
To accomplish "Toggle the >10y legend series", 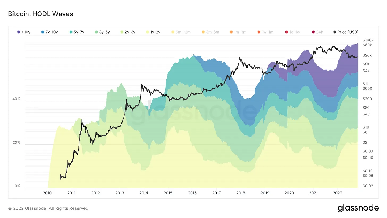I will (x=23, y=32).
